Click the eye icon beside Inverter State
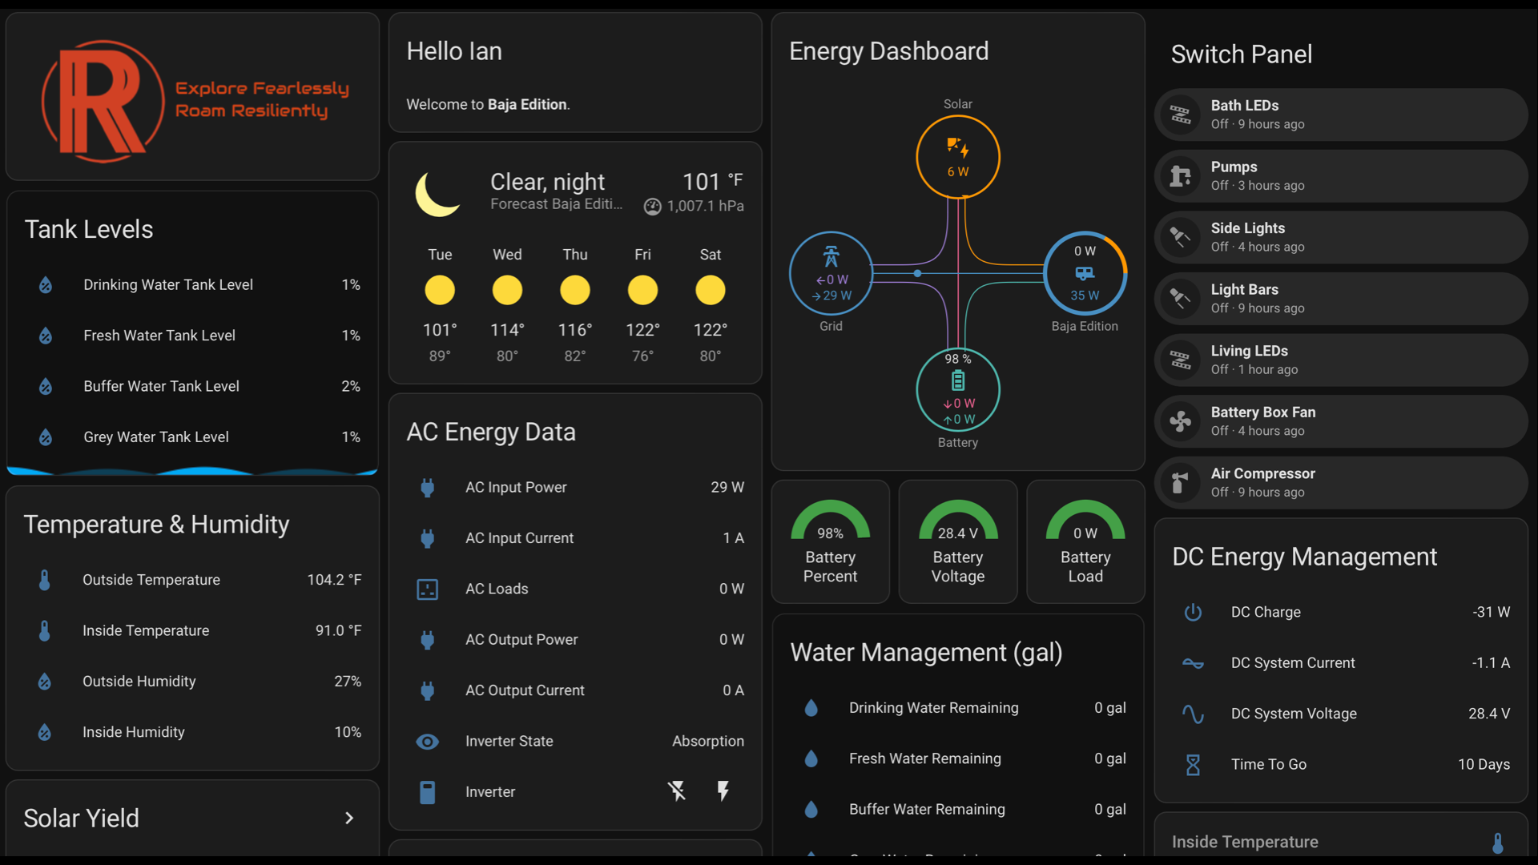The width and height of the screenshot is (1538, 865). (x=428, y=741)
